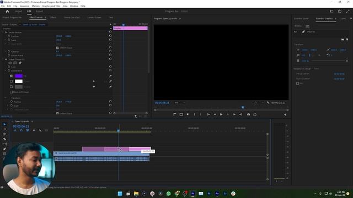
Task: Hide Shape 01 layer in Essential Graphics
Action: [x=296, y=32]
